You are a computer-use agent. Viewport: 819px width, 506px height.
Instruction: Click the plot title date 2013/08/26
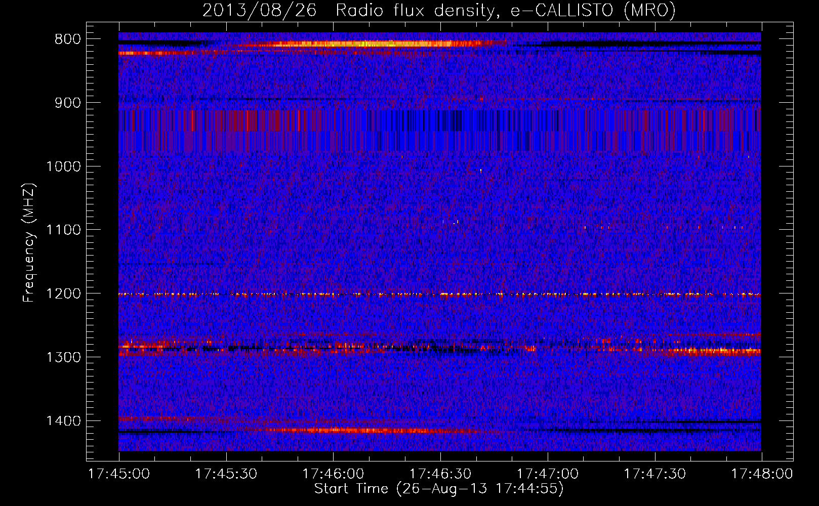pos(259,11)
